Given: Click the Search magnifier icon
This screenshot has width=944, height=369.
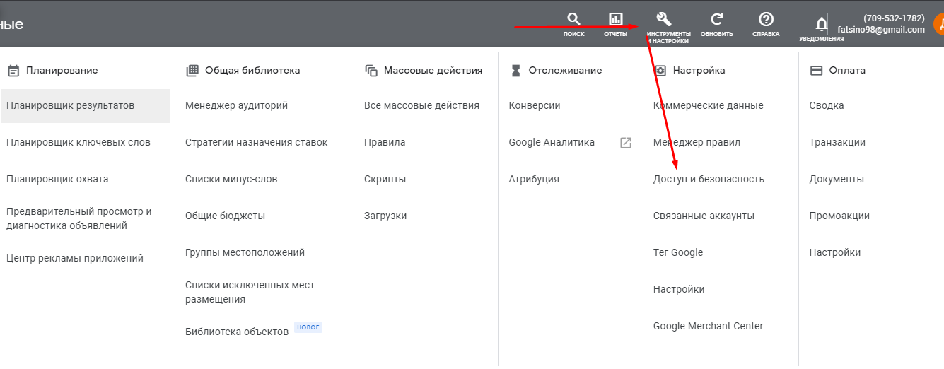Looking at the screenshot, I should coord(573,20).
